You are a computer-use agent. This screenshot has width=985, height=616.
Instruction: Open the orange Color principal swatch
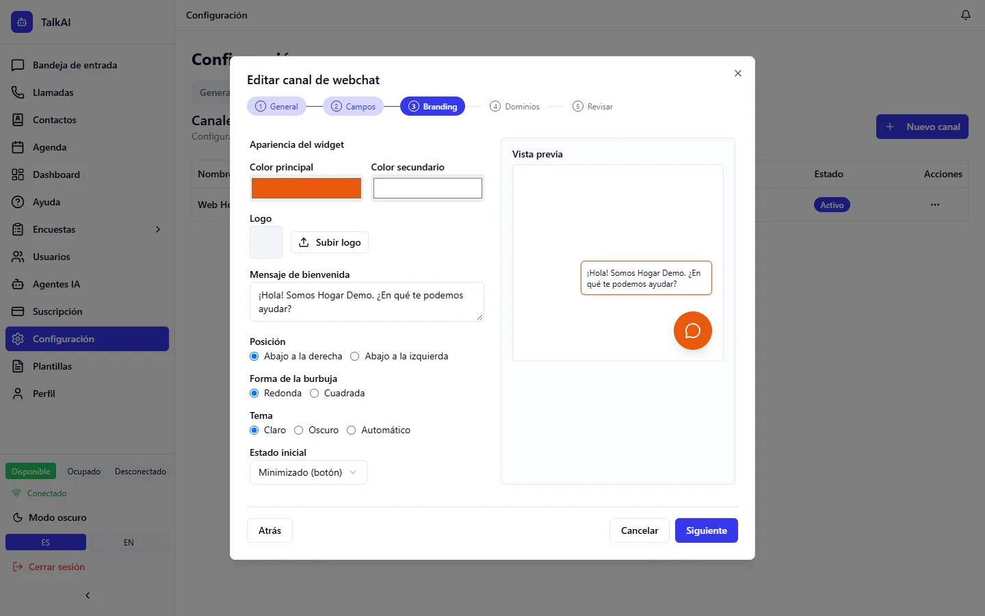coord(306,188)
